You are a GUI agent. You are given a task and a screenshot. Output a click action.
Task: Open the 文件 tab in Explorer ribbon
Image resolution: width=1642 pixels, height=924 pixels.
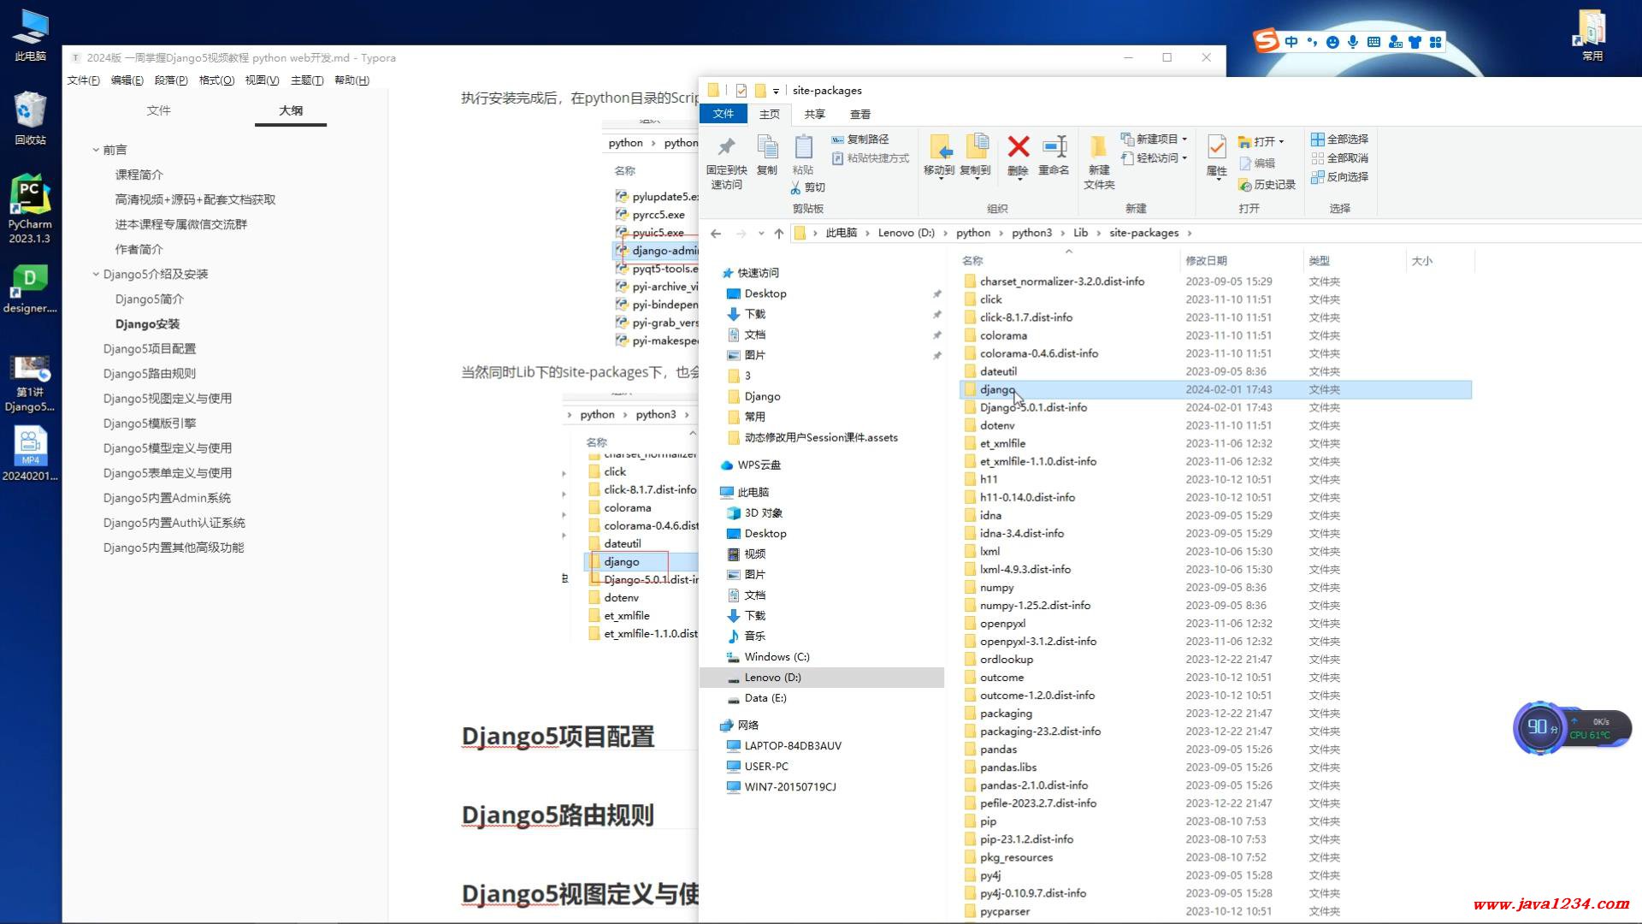pos(724,114)
